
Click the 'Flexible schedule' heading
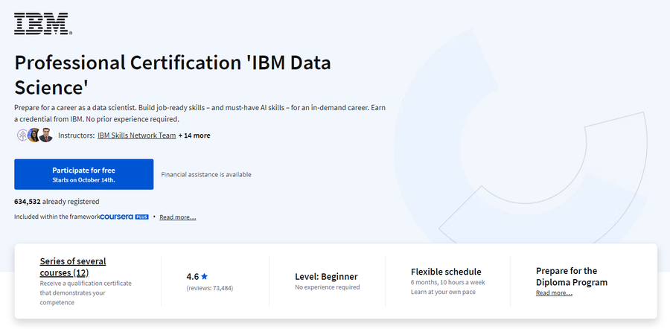tap(446, 272)
